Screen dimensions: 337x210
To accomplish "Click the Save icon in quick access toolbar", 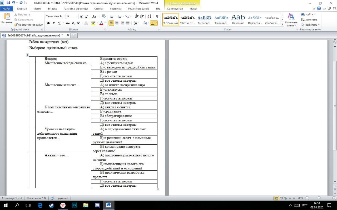I will coord(8,3).
